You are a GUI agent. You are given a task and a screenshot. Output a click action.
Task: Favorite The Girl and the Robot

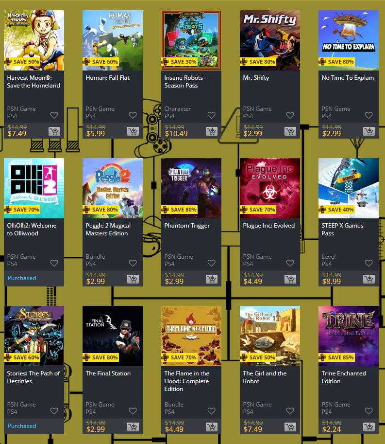click(290, 411)
